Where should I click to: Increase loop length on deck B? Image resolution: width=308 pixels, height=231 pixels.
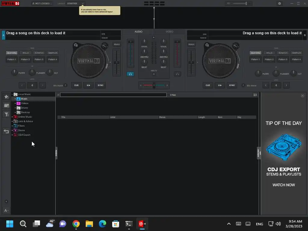click(x=286, y=85)
